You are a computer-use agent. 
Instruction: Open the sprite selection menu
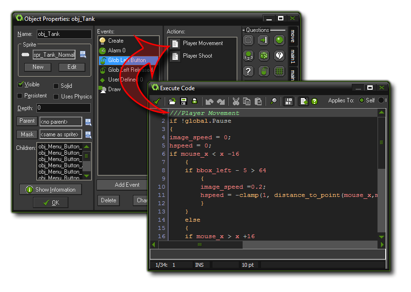coord(83,54)
